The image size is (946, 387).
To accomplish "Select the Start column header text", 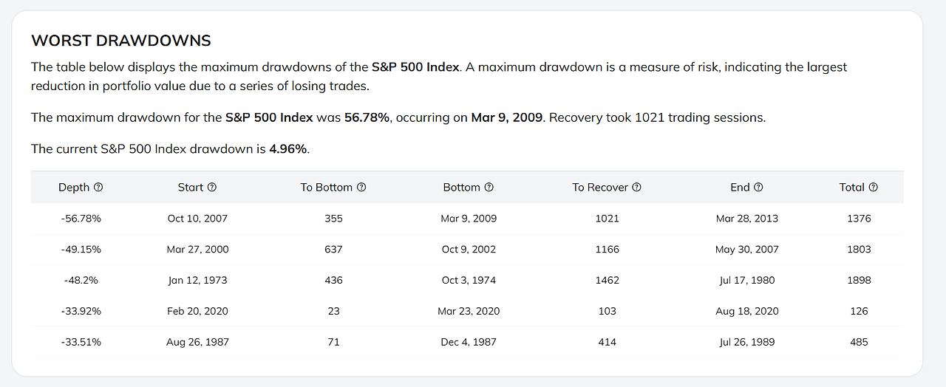I will 191,188.
